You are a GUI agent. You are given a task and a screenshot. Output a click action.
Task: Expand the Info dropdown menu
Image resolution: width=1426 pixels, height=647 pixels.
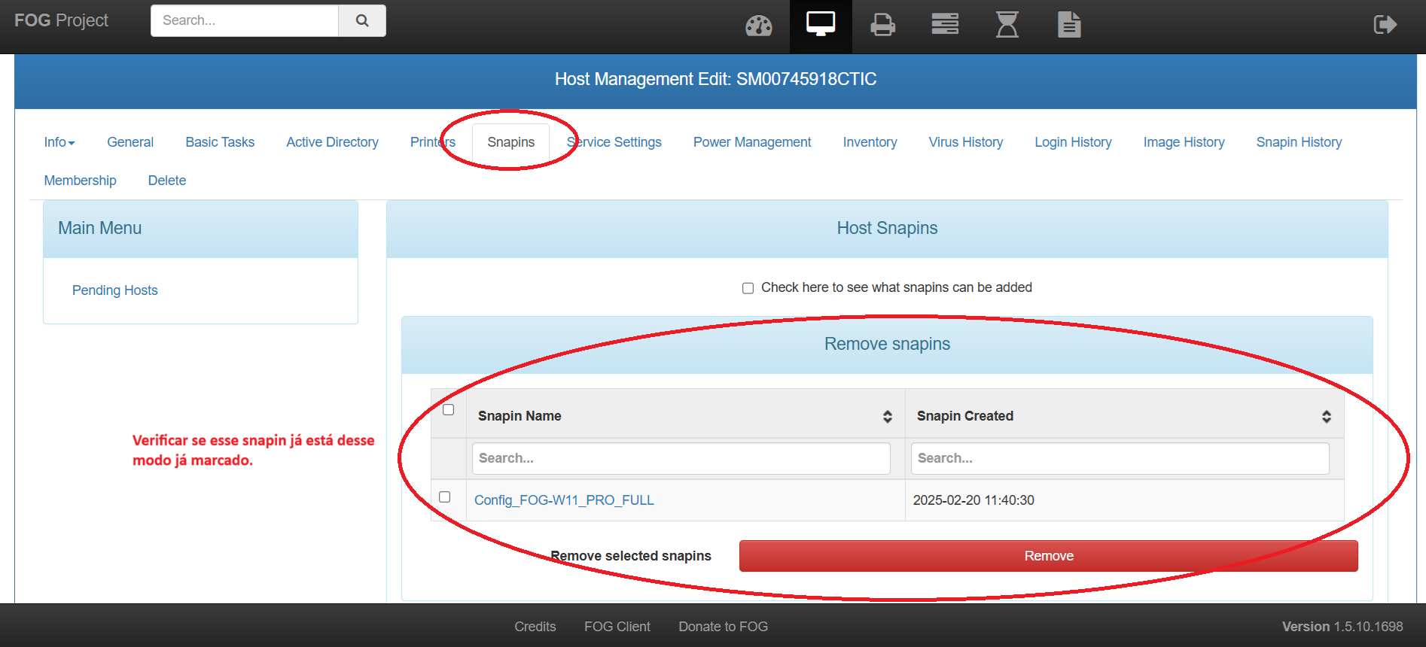(x=59, y=142)
